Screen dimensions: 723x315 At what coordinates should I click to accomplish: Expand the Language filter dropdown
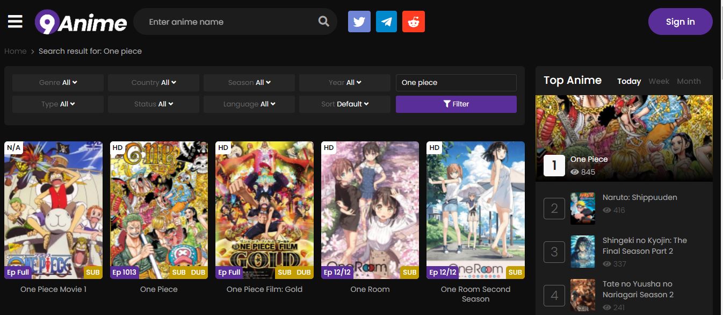249,104
